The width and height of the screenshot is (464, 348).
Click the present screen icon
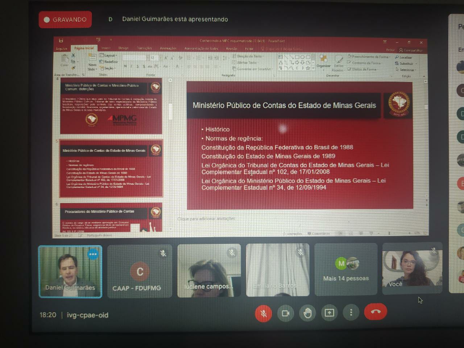(x=329, y=312)
